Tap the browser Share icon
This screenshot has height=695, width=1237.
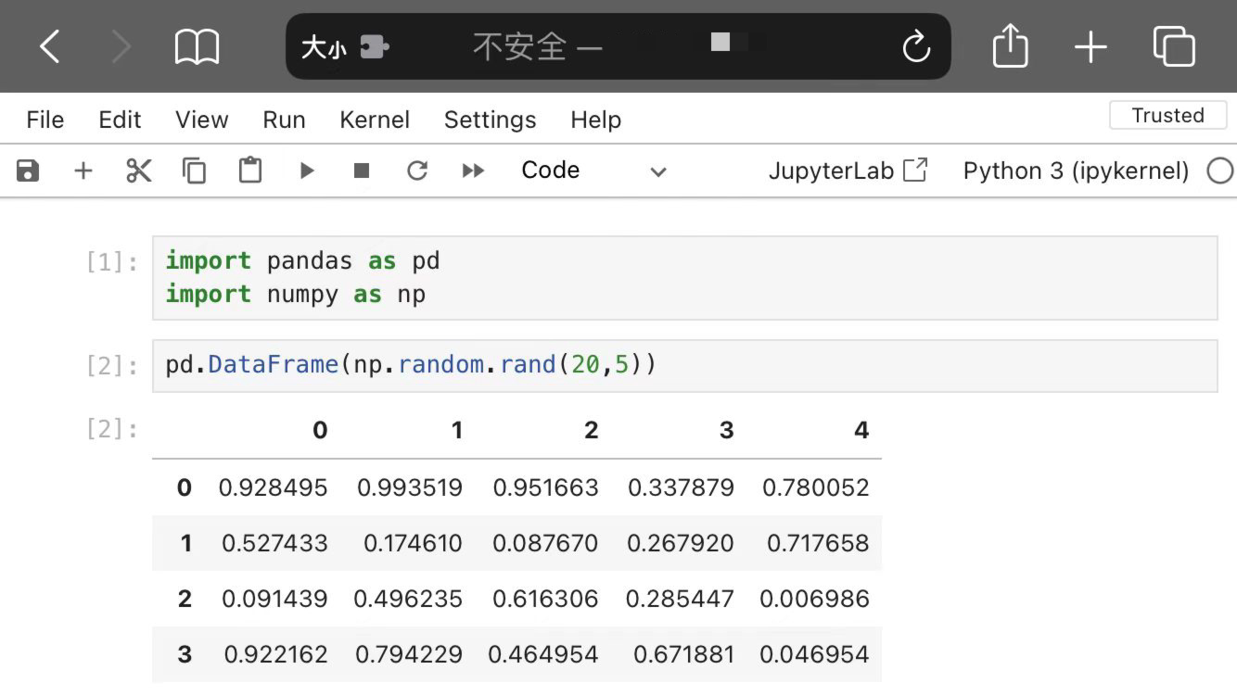tap(1010, 46)
